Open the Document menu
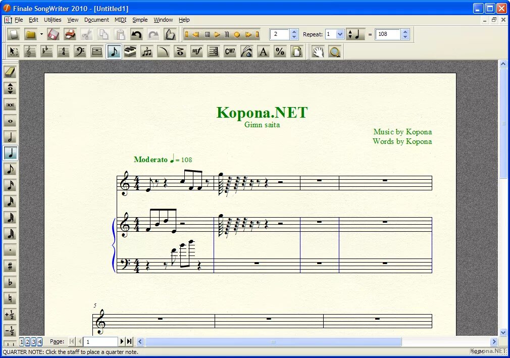 [96, 20]
